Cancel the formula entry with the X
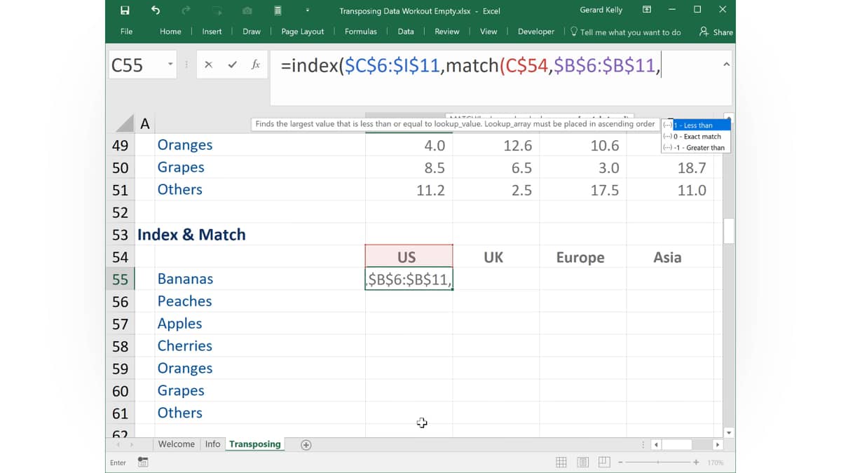 [208, 64]
